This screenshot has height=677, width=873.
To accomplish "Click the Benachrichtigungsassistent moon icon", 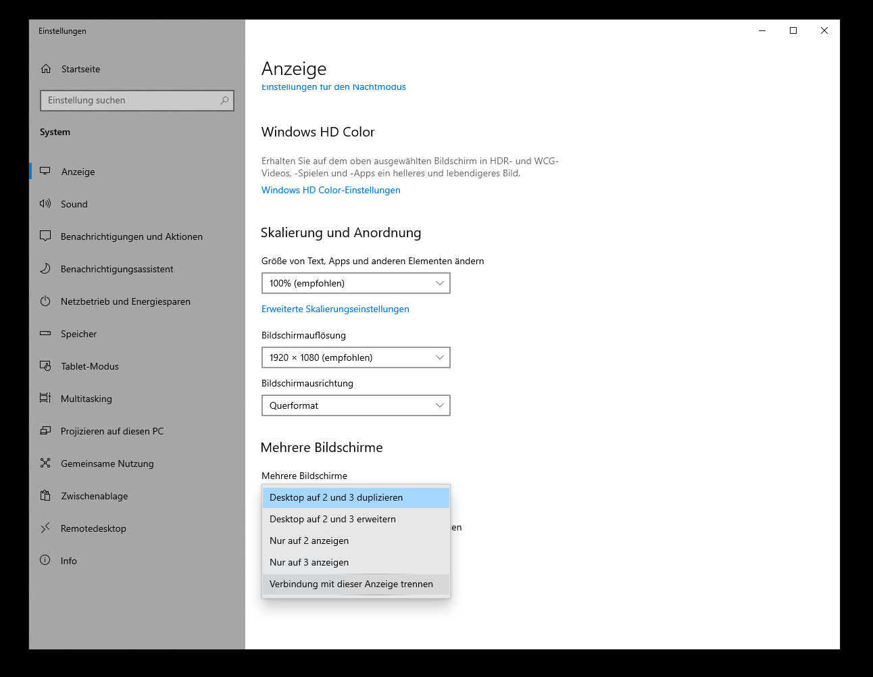I will click(45, 268).
